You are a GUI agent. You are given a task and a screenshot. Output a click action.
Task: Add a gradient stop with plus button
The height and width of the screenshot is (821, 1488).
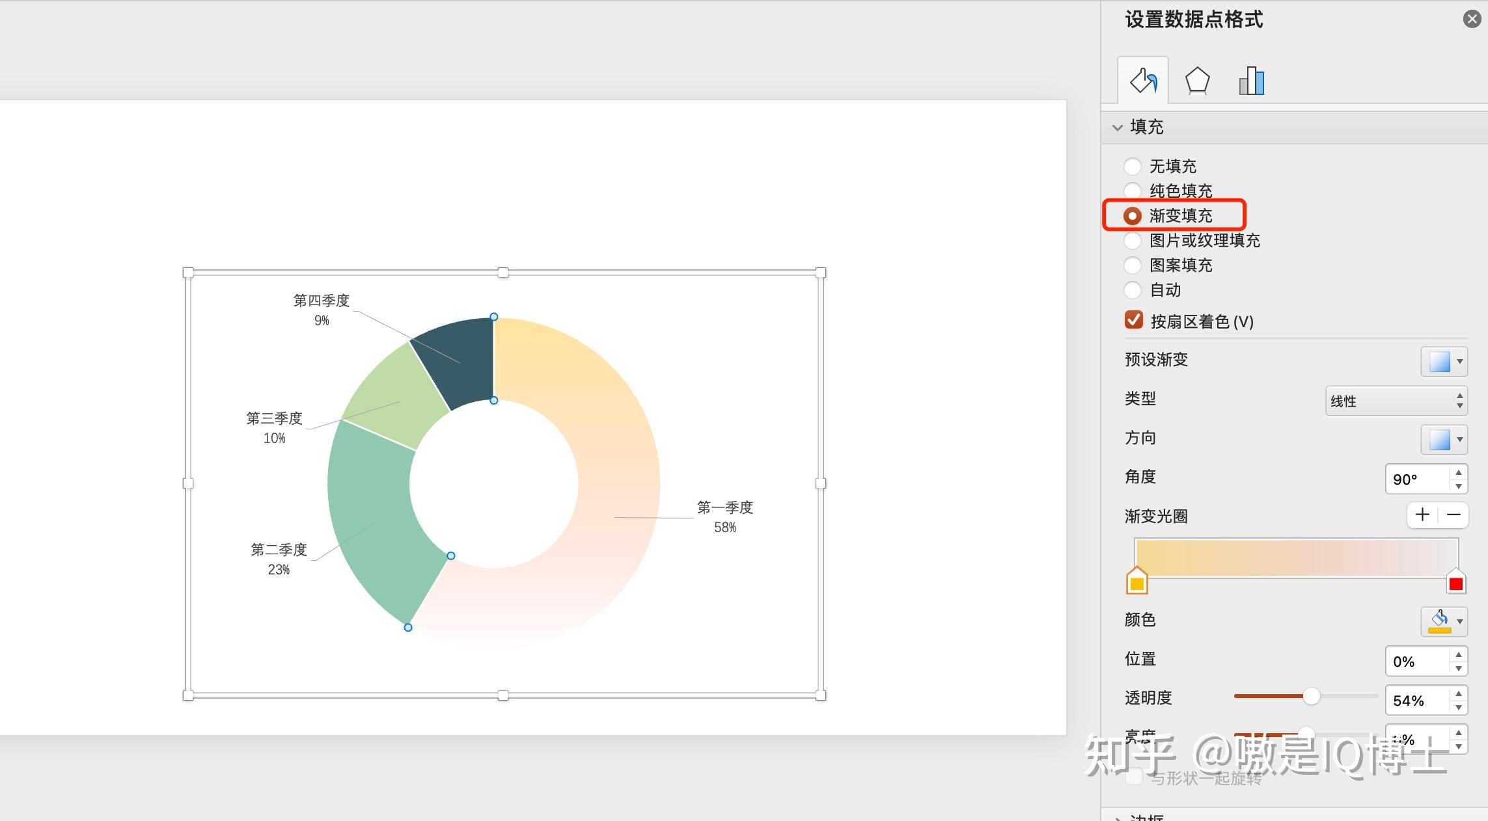pos(1422,515)
